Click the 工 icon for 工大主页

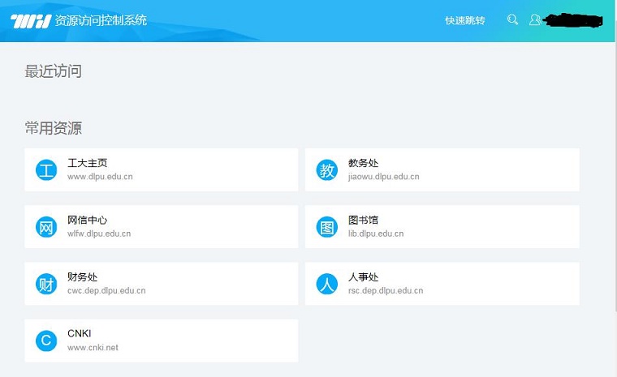pyautogui.click(x=46, y=170)
